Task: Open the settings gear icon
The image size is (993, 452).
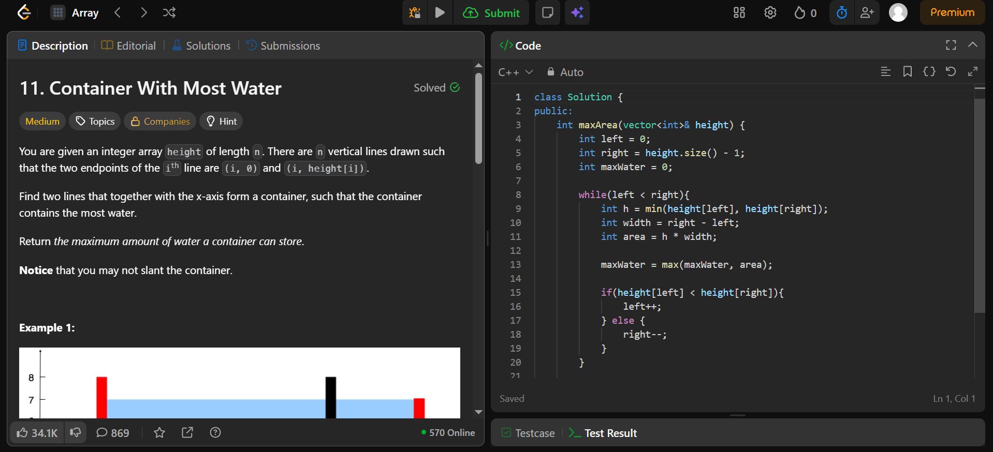Action: click(770, 12)
